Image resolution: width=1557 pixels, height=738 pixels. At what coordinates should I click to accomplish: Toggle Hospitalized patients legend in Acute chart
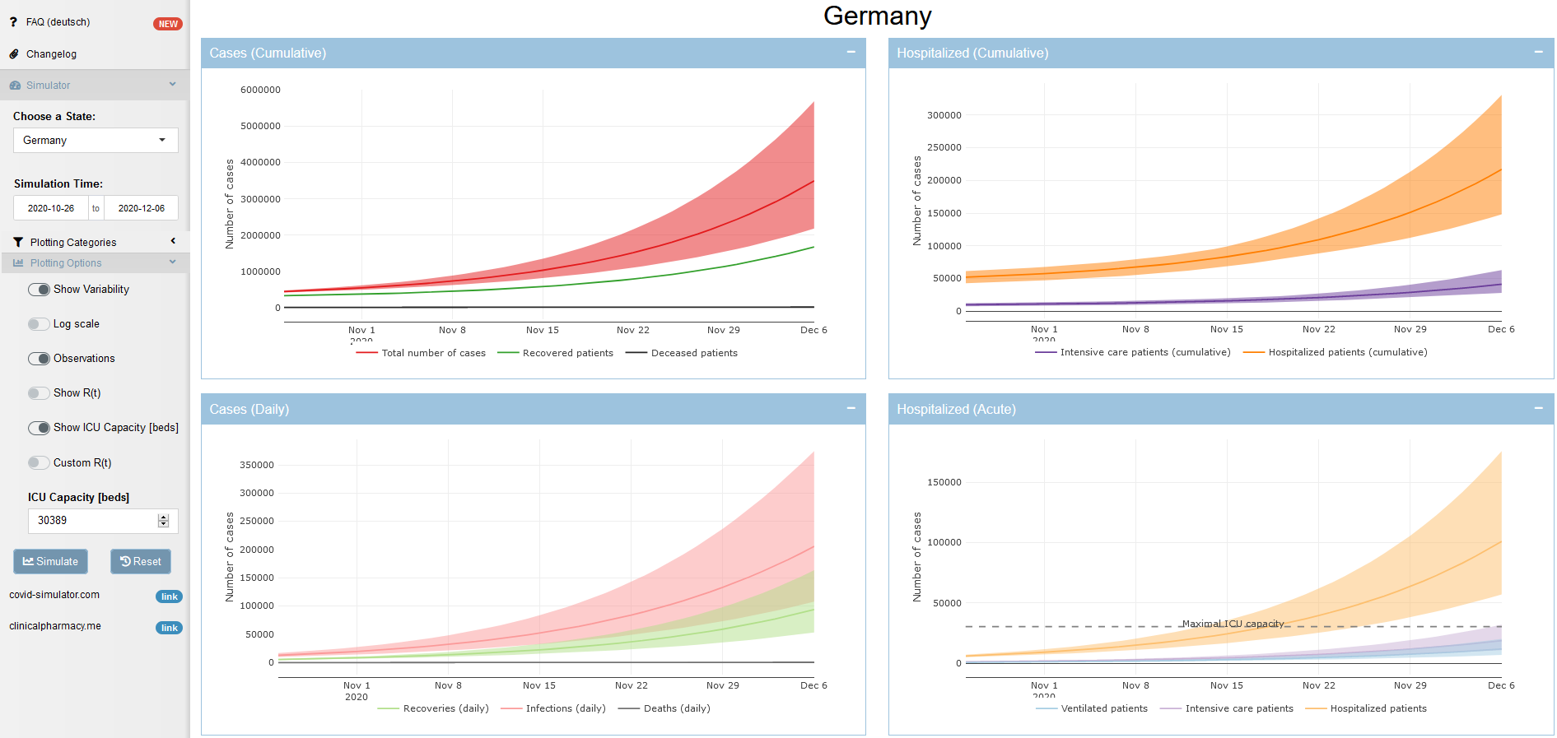click(1367, 708)
